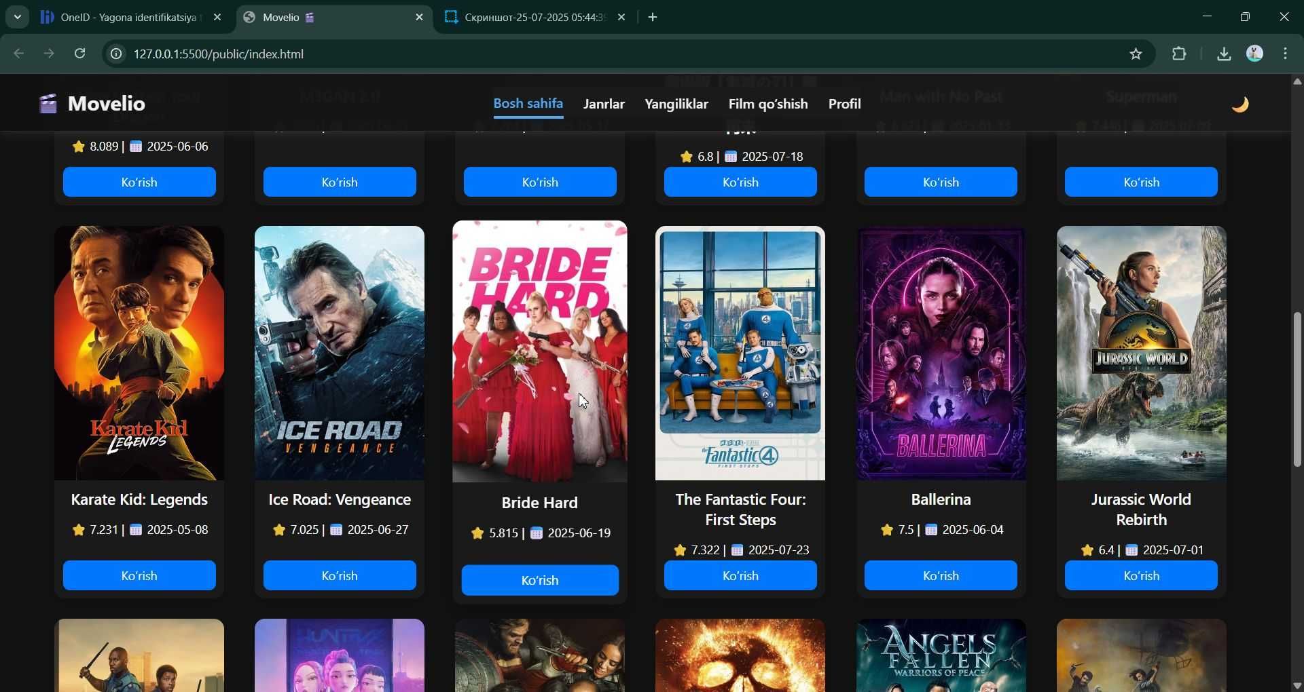Open the Profil nav item
Screen dimensions: 1304x692
click(x=845, y=104)
